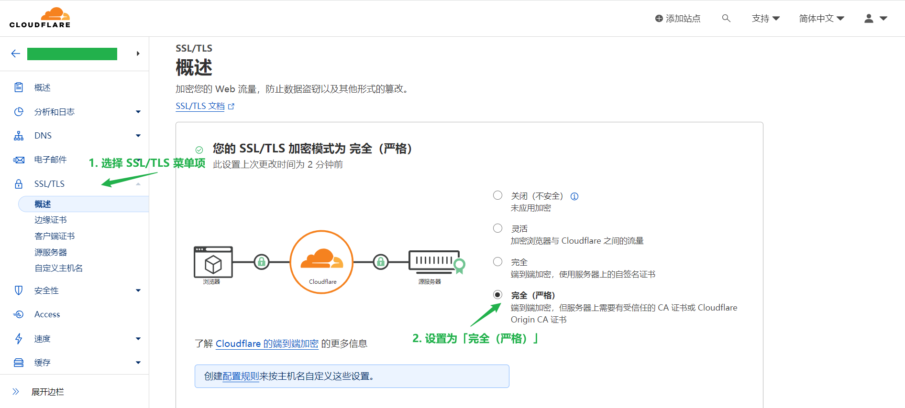Expand the 分析和日志 menu arrow

[138, 112]
